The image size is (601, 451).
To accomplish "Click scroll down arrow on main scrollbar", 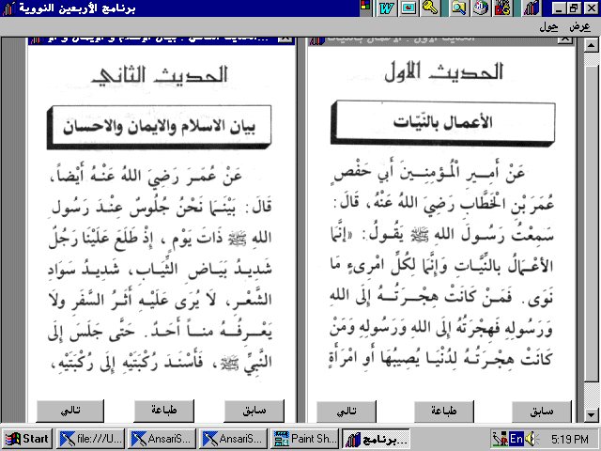I will (x=591, y=414).
